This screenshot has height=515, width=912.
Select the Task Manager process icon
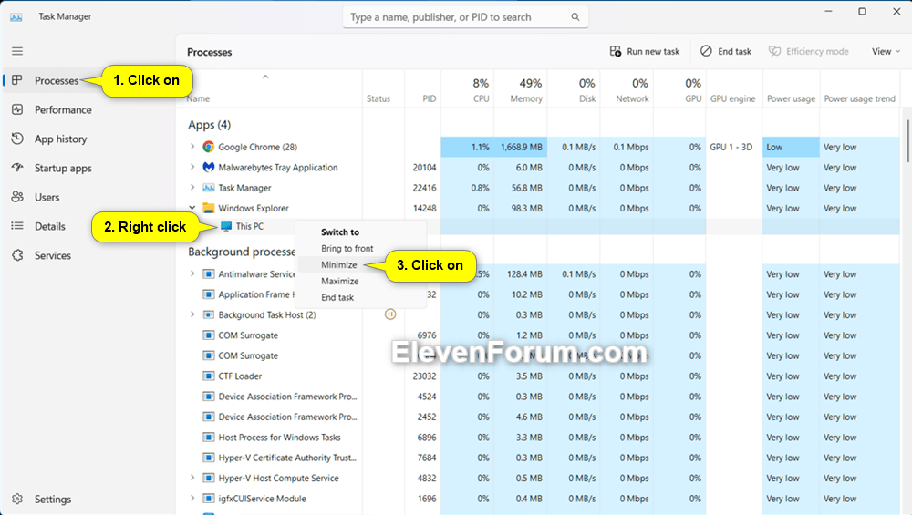(208, 187)
